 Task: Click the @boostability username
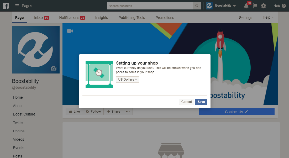tap(24, 87)
